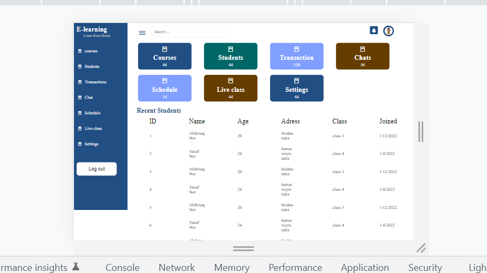Click the Log out button
487x273 pixels.
(x=96, y=169)
